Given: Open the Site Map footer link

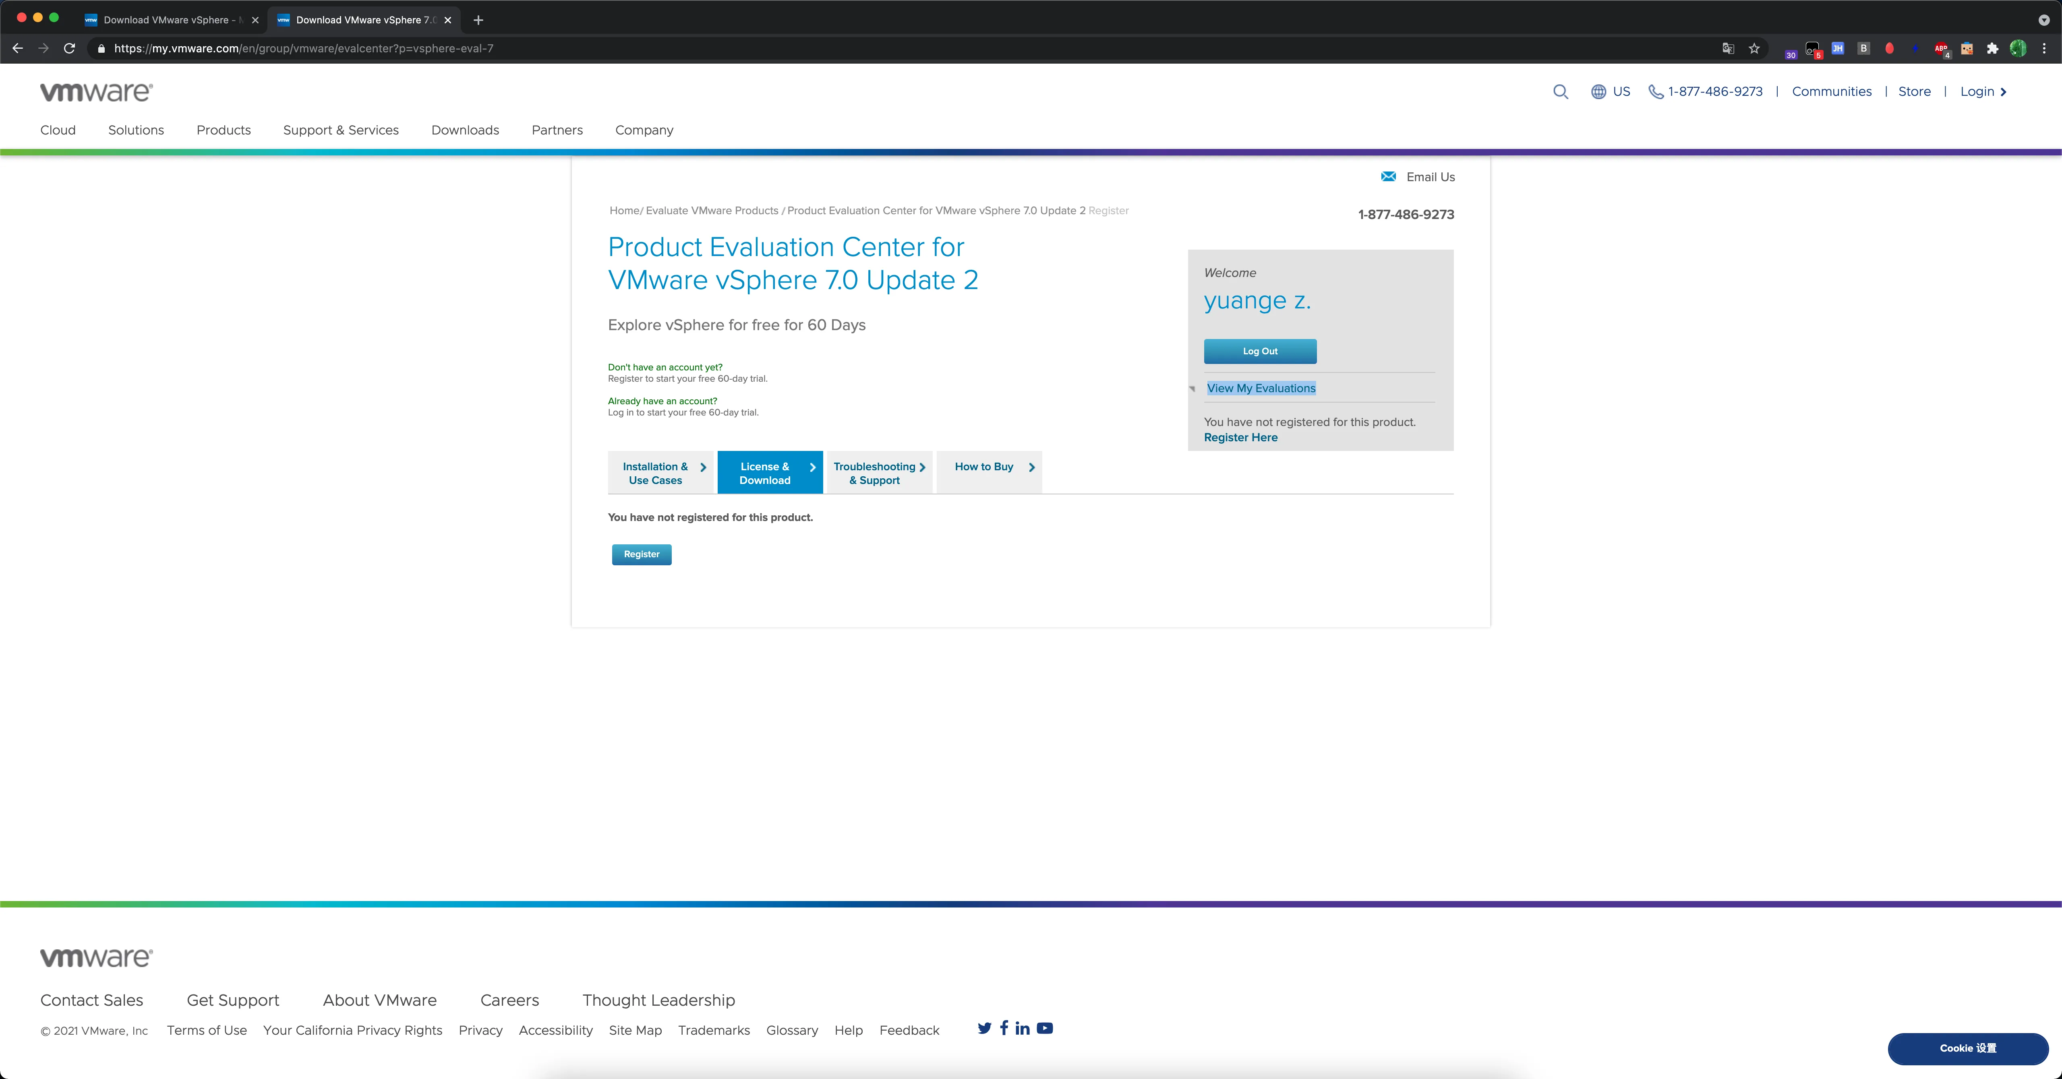Looking at the screenshot, I should coord(636,1030).
